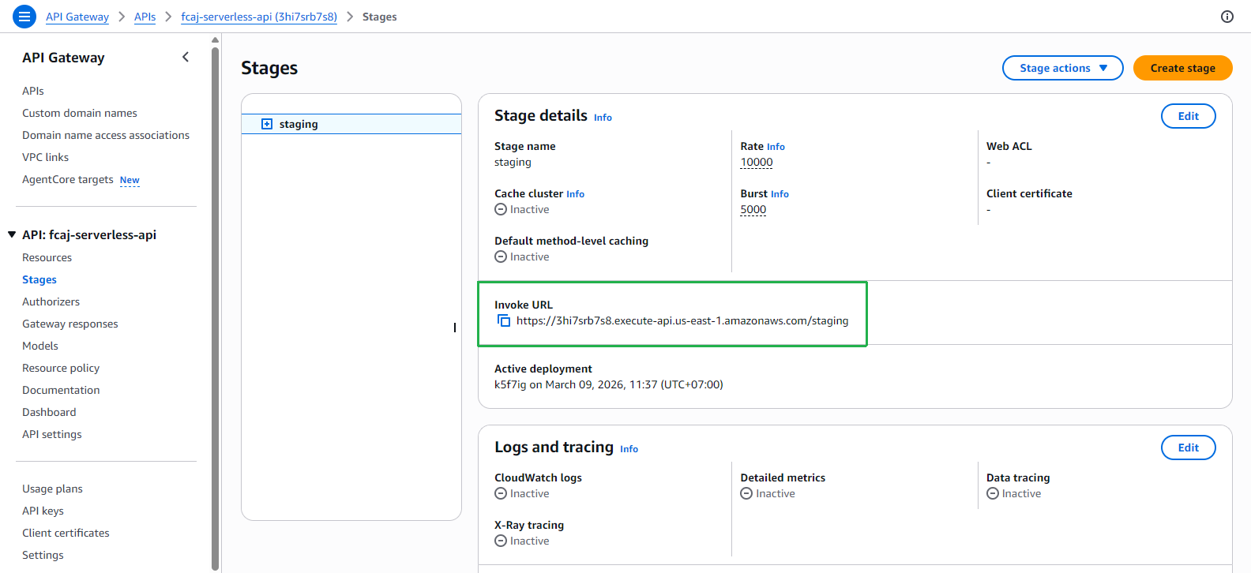Open API settings in sidebar
The width and height of the screenshot is (1251, 573).
[x=52, y=434]
